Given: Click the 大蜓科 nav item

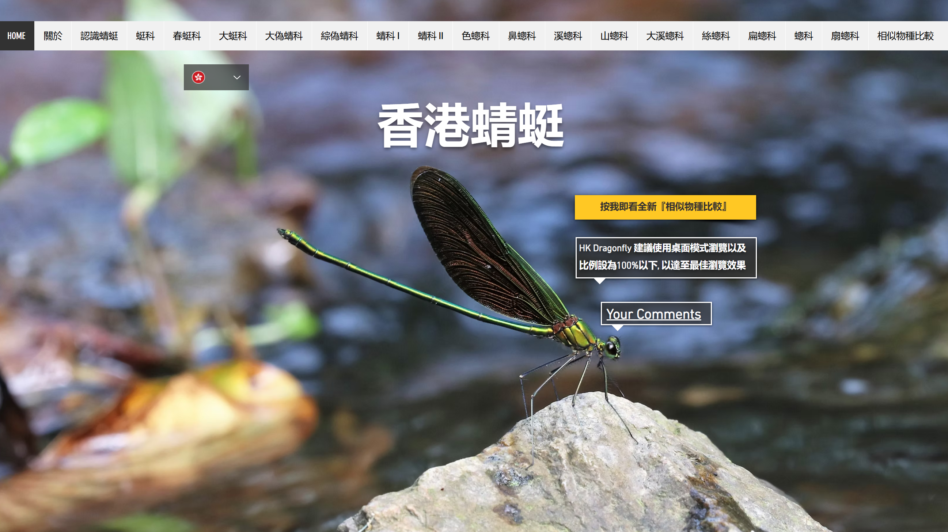Looking at the screenshot, I should tap(233, 36).
